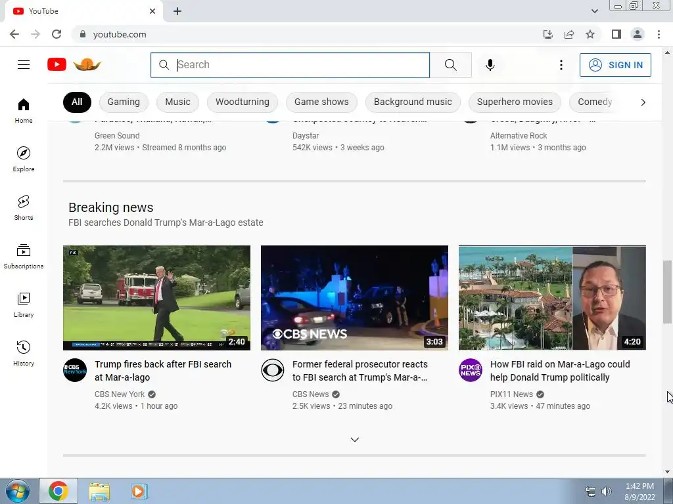Click the Search input field

click(290, 65)
